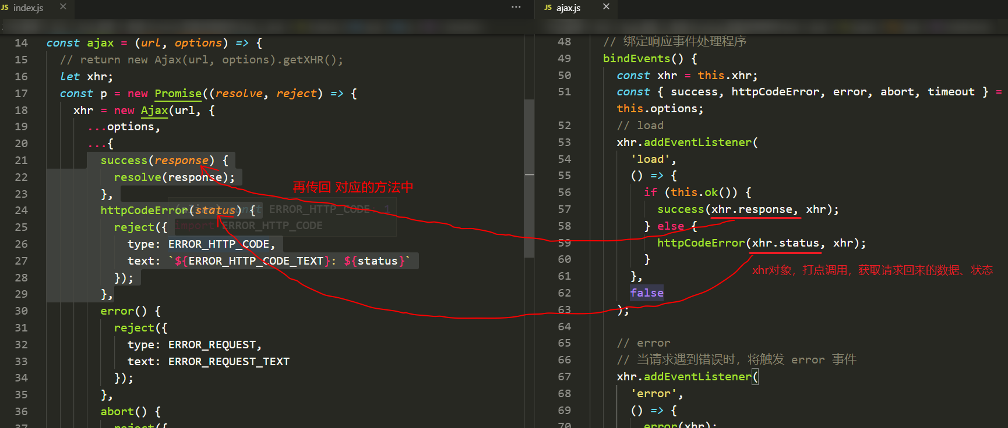Click the JS file icon on index.js tab

pyautogui.click(x=5, y=8)
